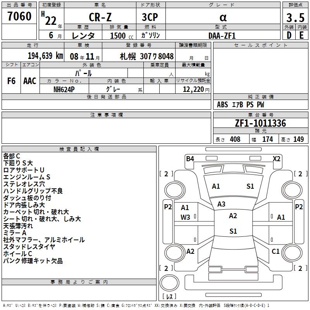
Task: Click the lot number 7060
Action: click(19, 16)
